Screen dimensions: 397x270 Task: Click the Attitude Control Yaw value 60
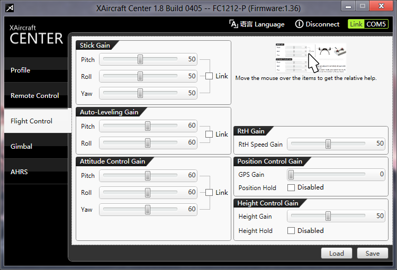point(192,209)
